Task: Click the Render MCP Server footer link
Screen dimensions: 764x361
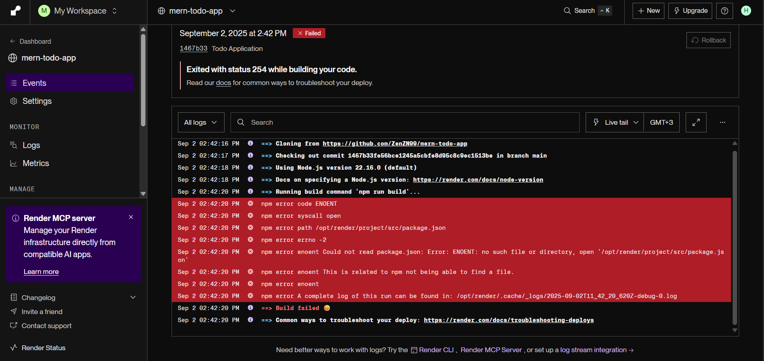Action: (x=491, y=350)
